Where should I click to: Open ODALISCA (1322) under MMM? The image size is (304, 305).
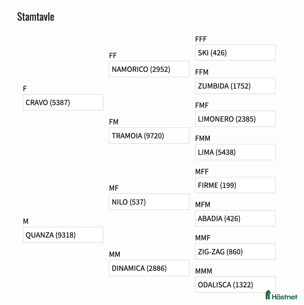click(x=235, y=284)
